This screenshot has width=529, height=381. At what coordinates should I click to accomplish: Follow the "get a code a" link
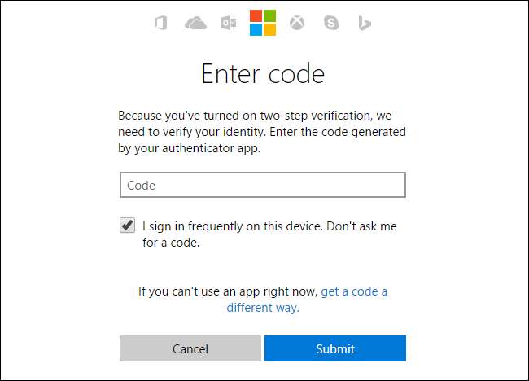(354, 291)
